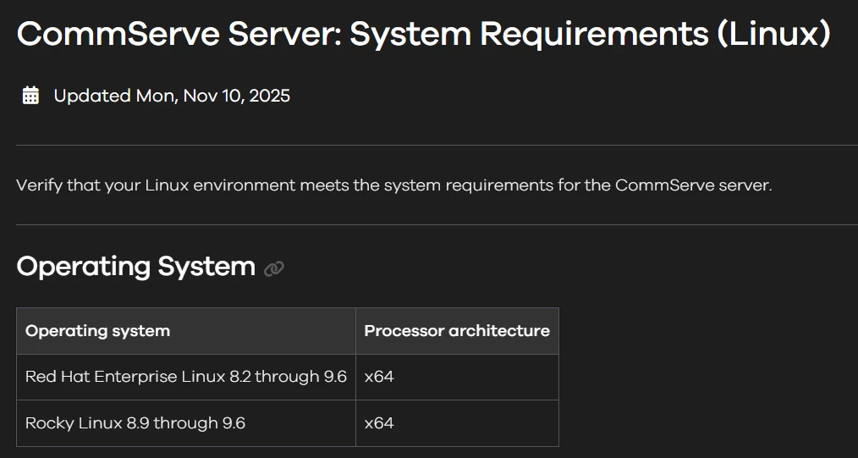This screenshot has width=858, height=458.
Task: Click CommServe server at the end of the intro sentence
Action: click(692, 185)
